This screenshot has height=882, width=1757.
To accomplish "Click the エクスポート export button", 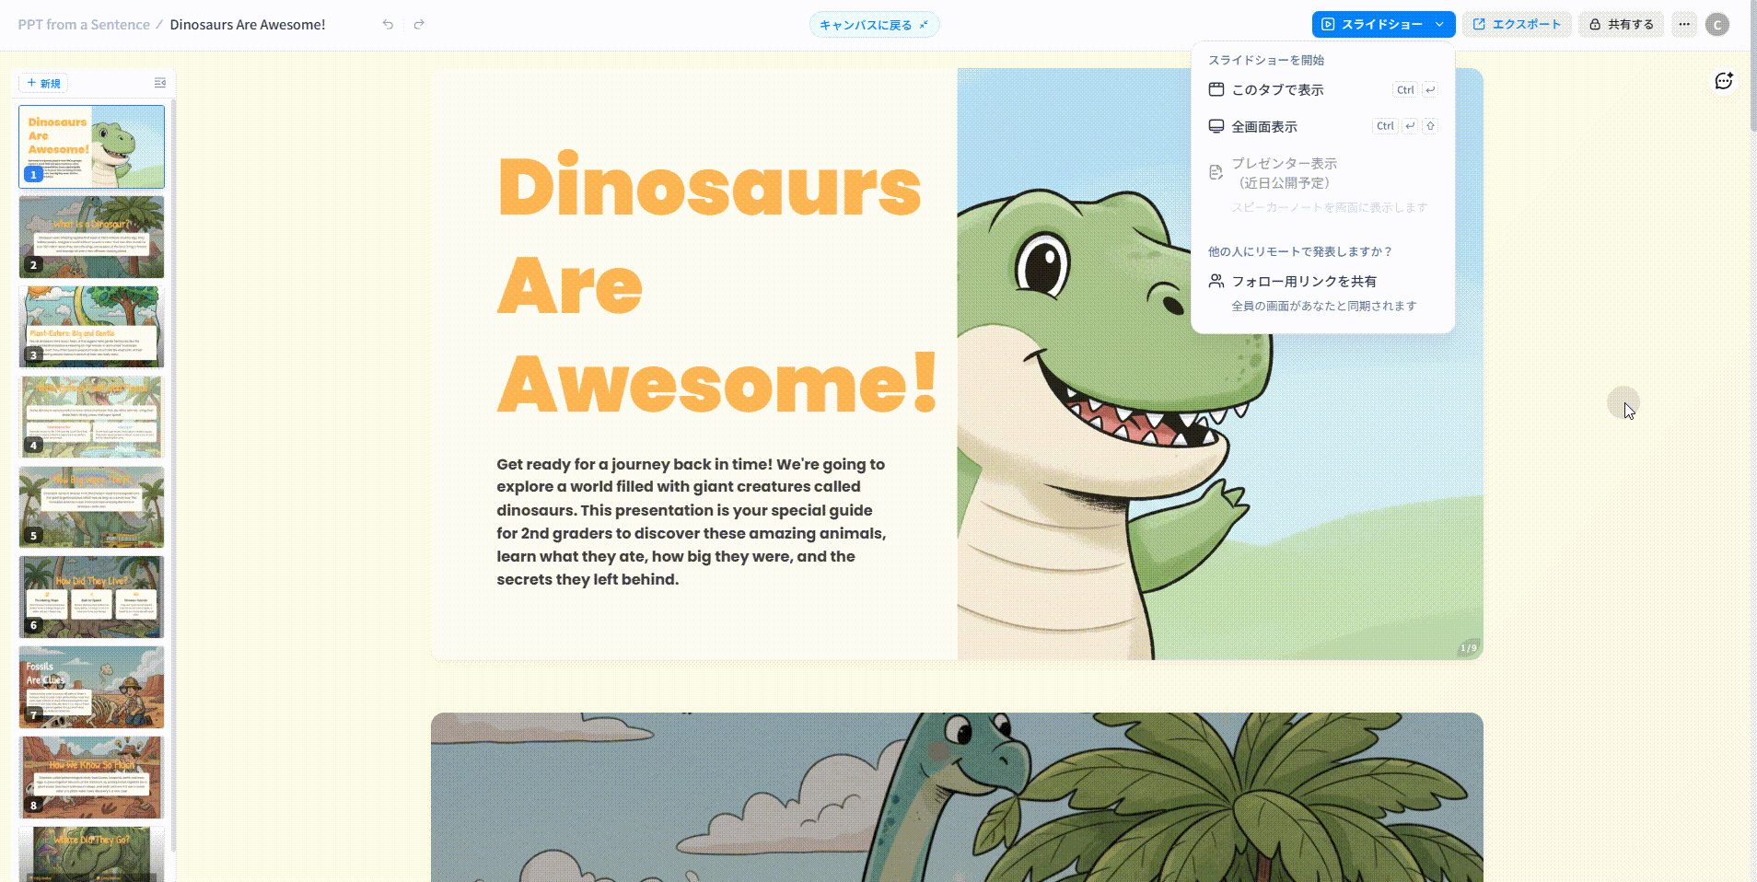I will 1517,25.
